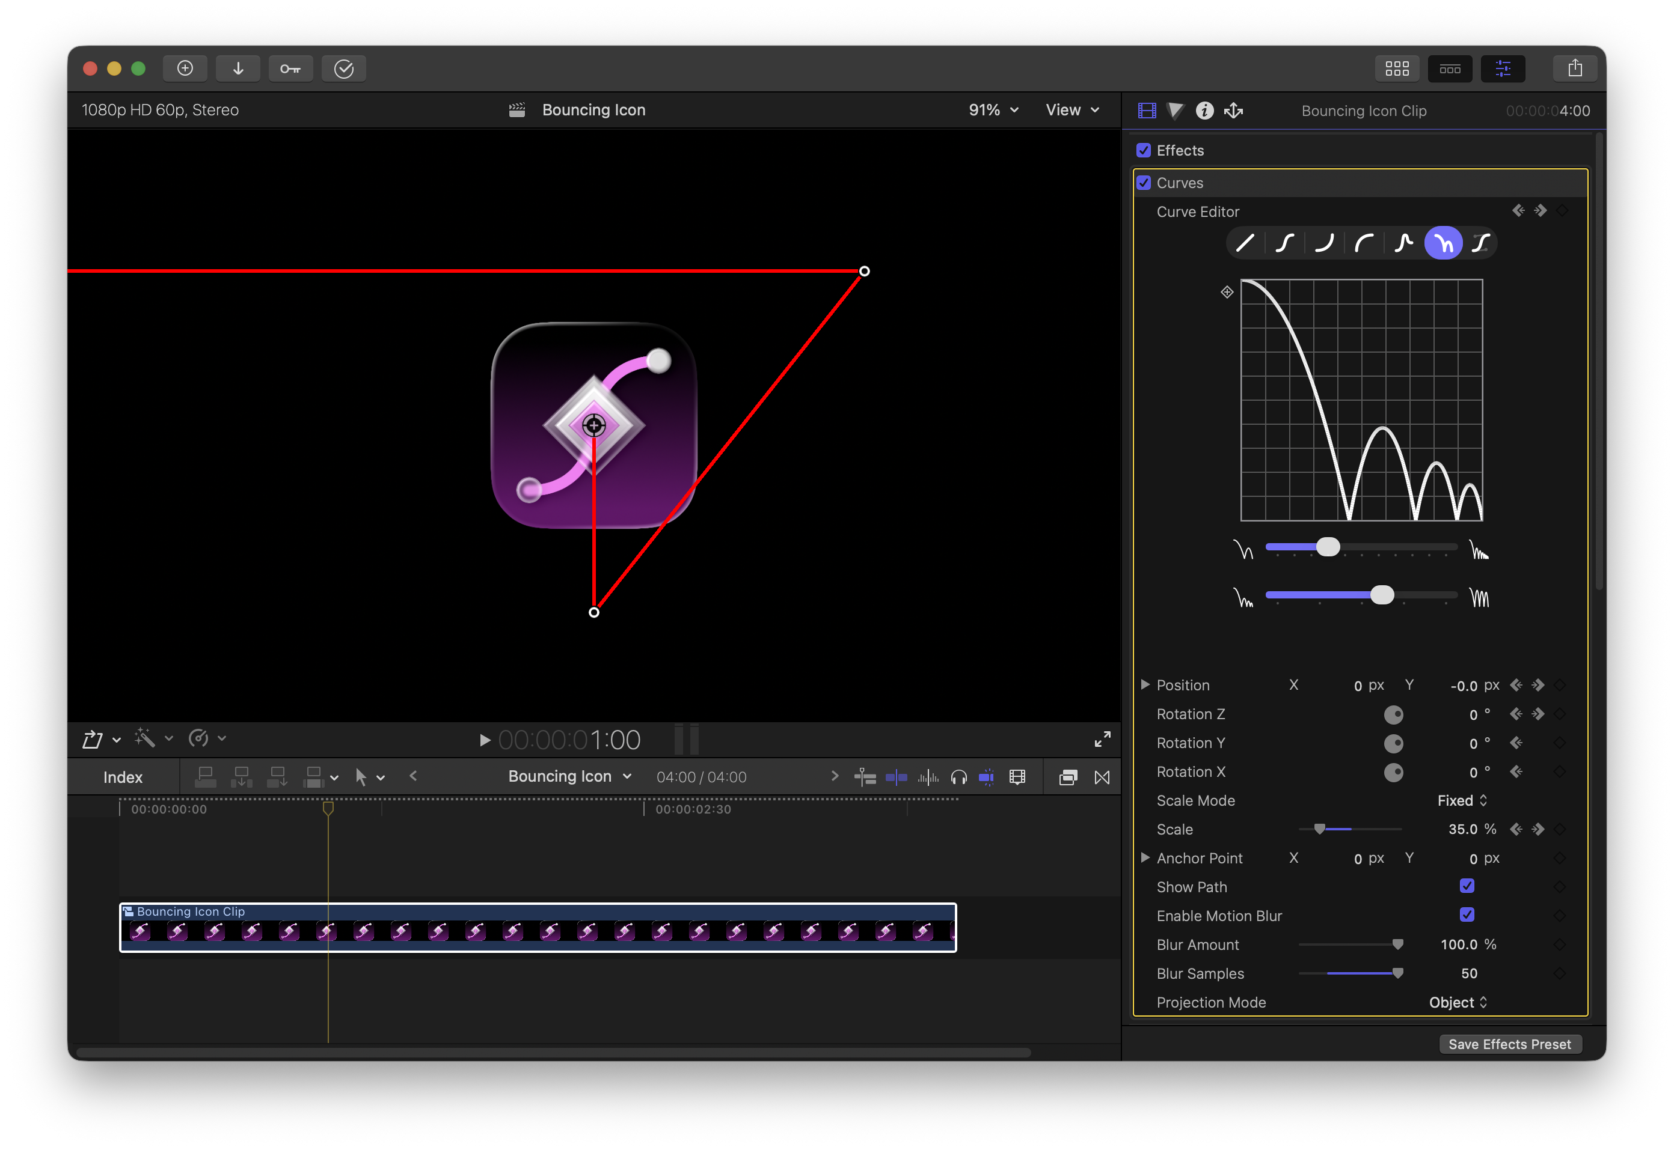The width and height of the screenshot is (1674, 1150).
Task: Click the share export icon
Action: tap(1575, 68)
